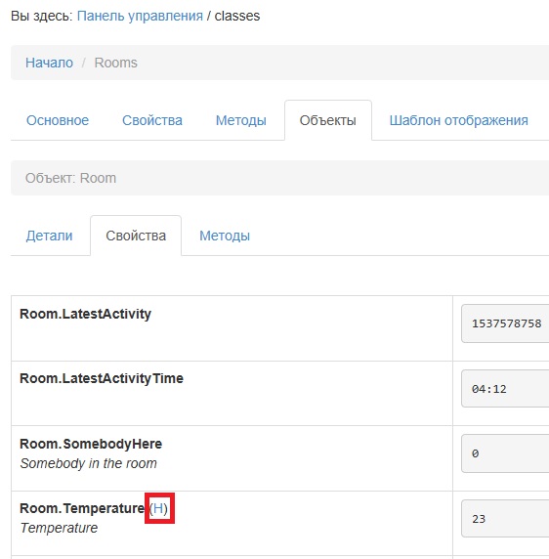The image size is (549, 559).
Task: Switch to the Основное tab
Action: 58,120
